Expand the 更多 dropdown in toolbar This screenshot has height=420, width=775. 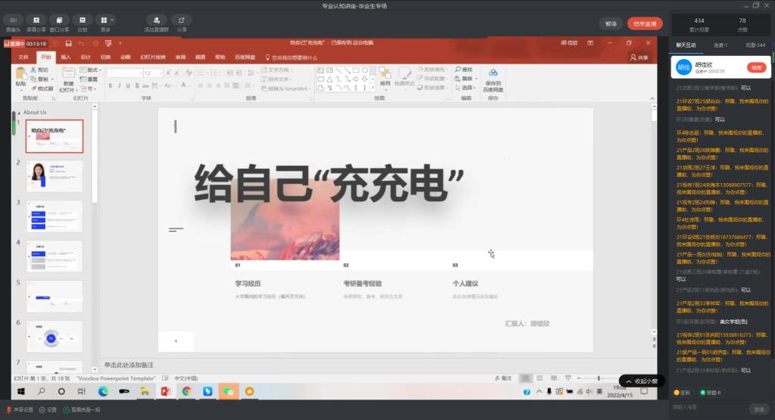point(106,20)
